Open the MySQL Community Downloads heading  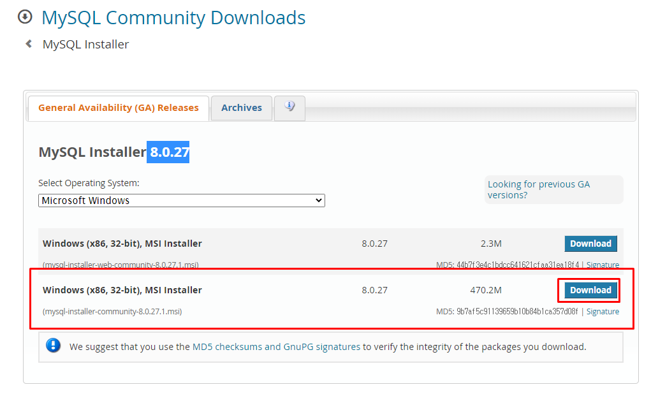click(x=173, y=18)
